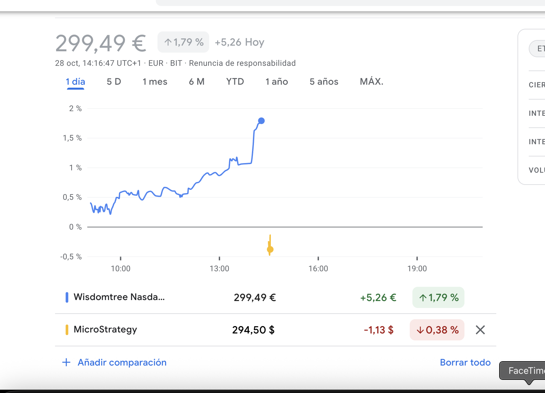Open the MicroStrategy comparison row

(x=105, y=329)
